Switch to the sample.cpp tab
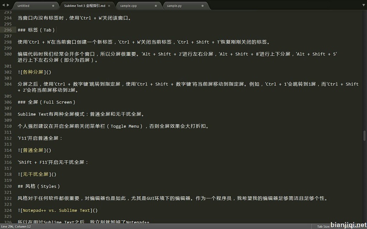 (139, 6)
